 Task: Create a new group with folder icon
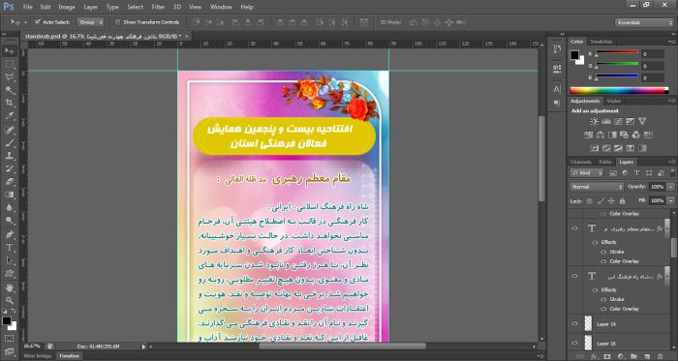(x=633, y=356)
